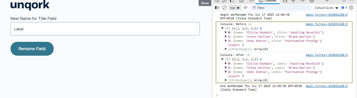
Task: Expand Andy Andrus entry with title key
Action: (226, 41)
